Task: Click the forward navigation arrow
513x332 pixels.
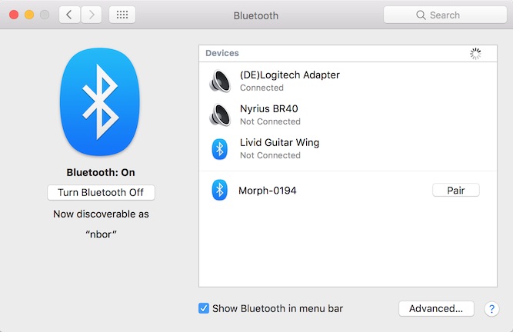Action: coord(92,15)
